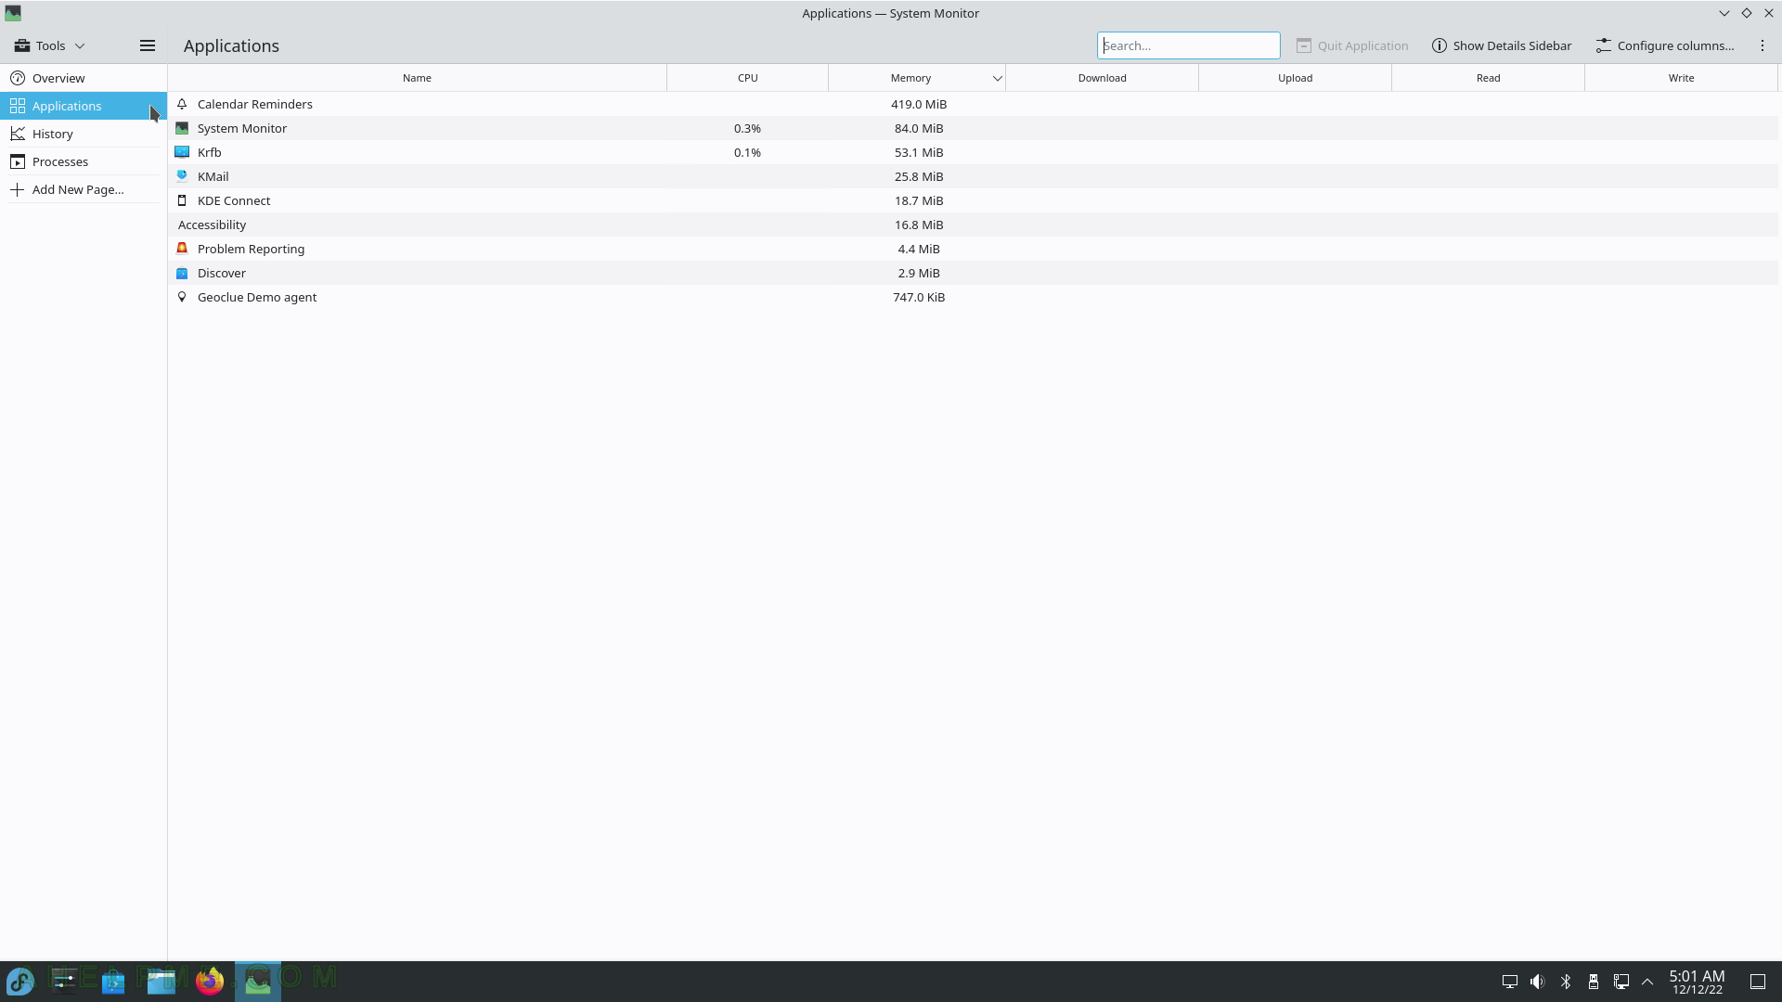Go to the Overview page
The image size is (1782, 1002).
[x=84, y=78]
